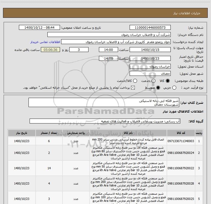This screenshot has height=204, width=211.
Task: Toggle the Islamic treasury bonds payment checkbox
Action: point(133,88)
